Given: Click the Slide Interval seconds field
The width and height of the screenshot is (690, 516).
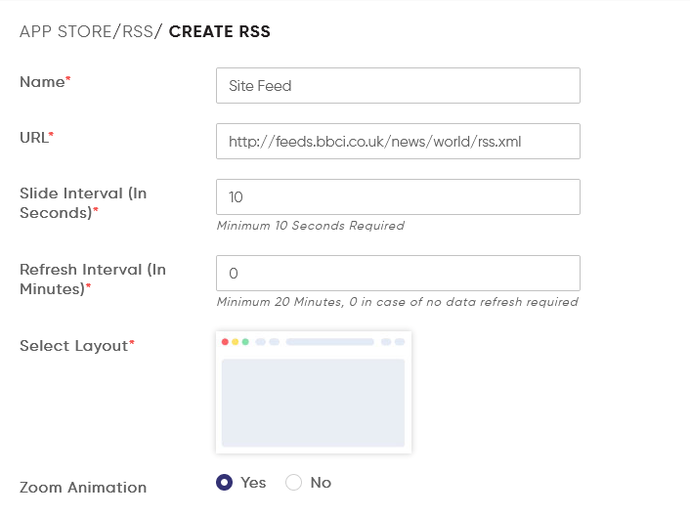Looking at the screenshot, I should coord(398,196).
